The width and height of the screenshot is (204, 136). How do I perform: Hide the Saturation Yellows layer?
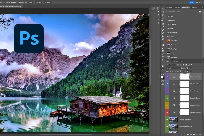click(167, 105)
